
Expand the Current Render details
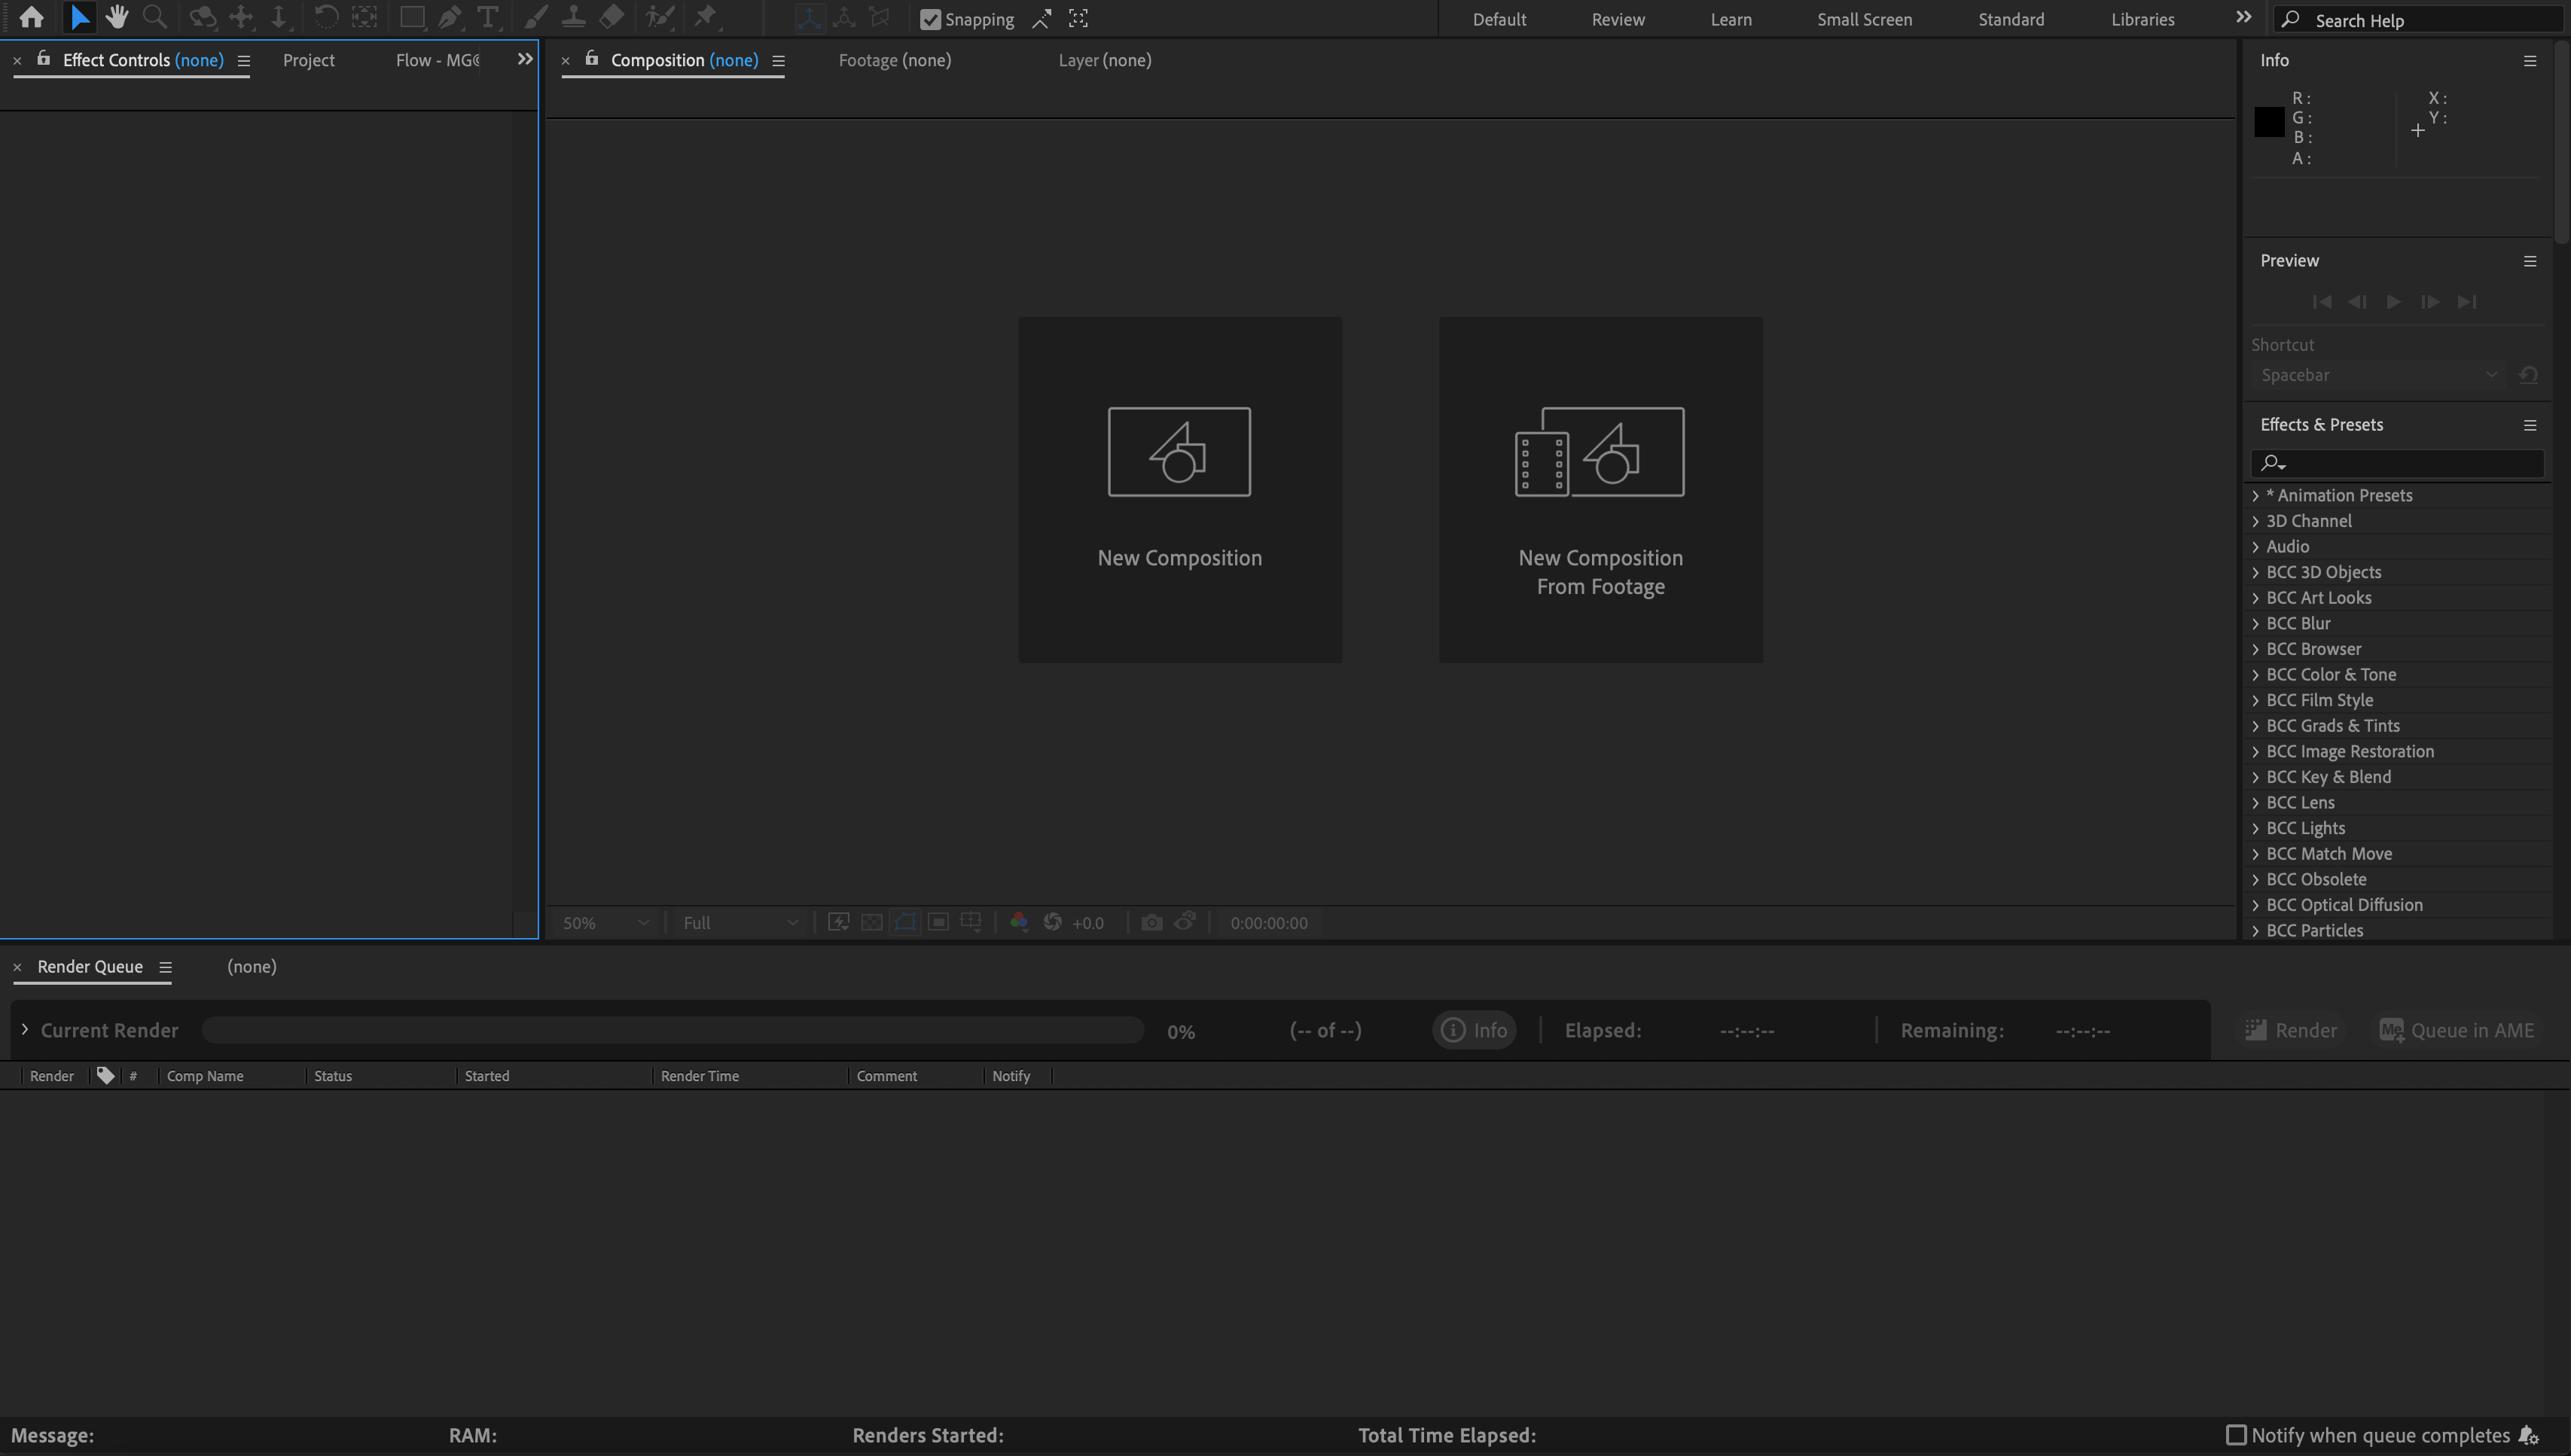click(25, 1029)
